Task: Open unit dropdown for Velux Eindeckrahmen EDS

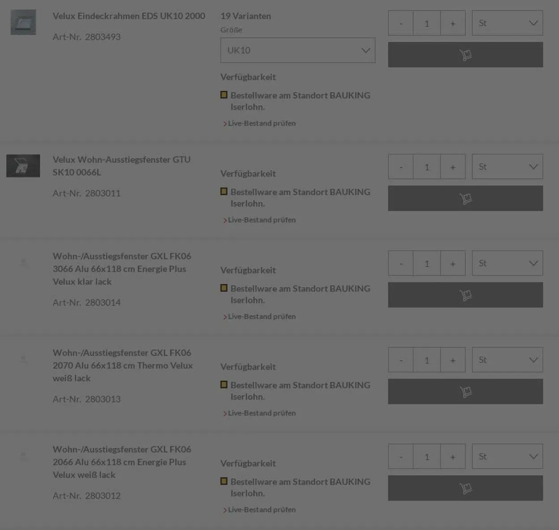Action: [507, 23]
